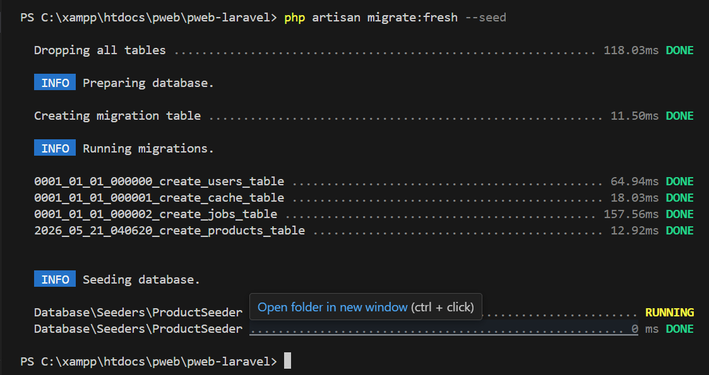Viewport: 709px width, 375px height.
Task: Click ProductSeeder path on the RUNNING row
Action: (138, 312)
